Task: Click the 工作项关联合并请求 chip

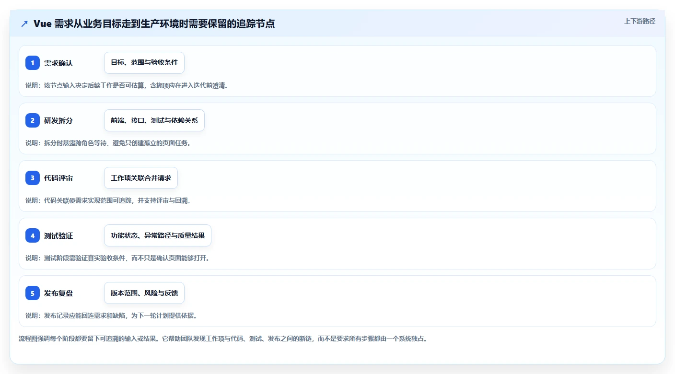Action: coord(141,178)
